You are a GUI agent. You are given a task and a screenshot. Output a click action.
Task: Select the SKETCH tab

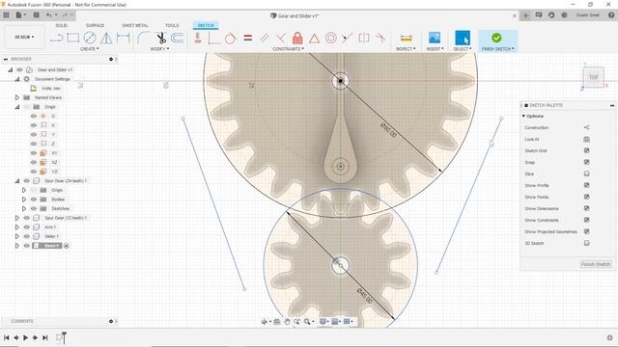pos(206,25)
